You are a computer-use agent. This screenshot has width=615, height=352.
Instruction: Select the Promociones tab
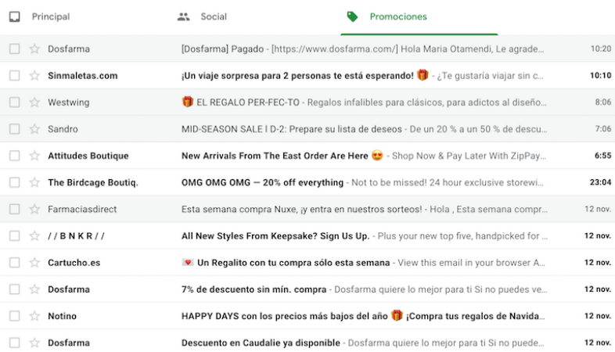coord(397,16)
